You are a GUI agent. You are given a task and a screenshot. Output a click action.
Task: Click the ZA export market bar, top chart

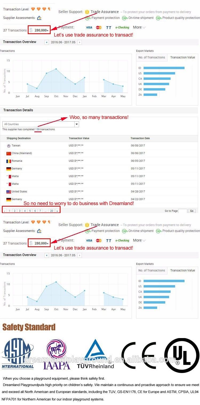coord(150,95)
